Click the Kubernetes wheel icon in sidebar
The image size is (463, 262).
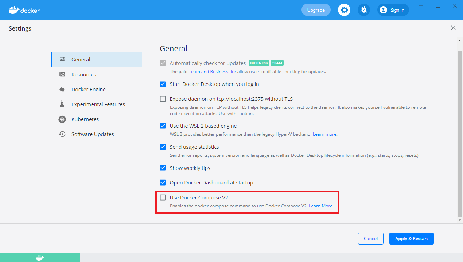62,119
